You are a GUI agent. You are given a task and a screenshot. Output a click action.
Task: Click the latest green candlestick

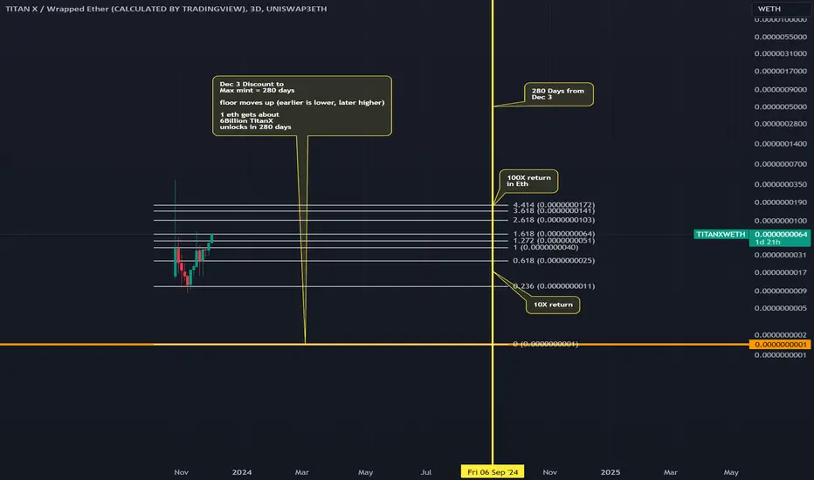pos(212,239)
